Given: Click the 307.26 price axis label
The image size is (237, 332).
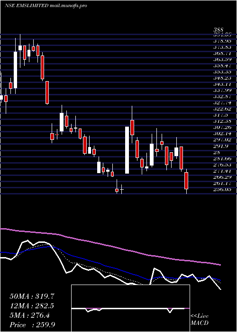Looking at the screenshot, I should [x=222, y=128].
